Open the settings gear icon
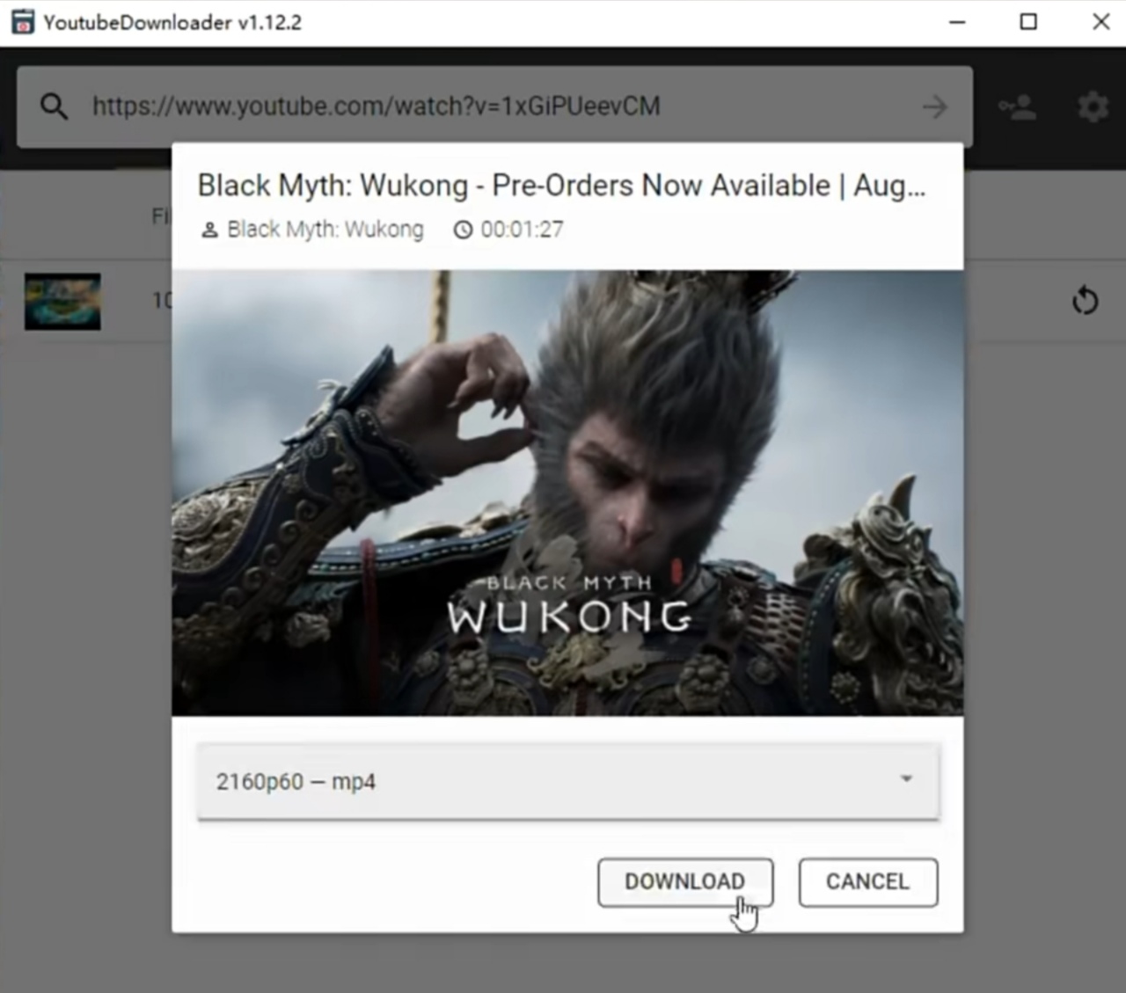 1093,107
